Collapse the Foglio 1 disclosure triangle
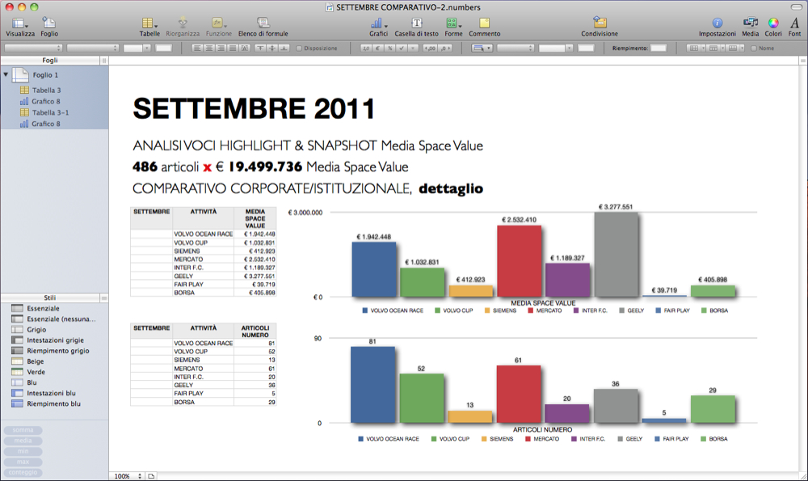The height and width of the screenshot is (481, 808). click(6, 74)
